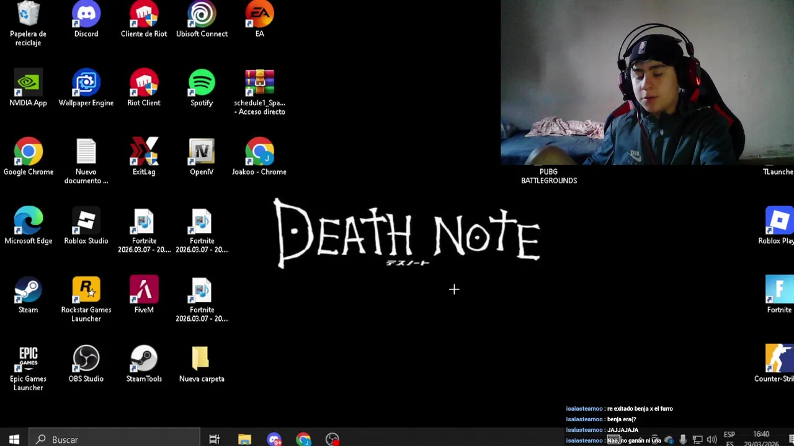Screen dimensions: 794x446
Task: Select the PUBG BATTLEGROUNDS label
Action: click(549, 176)
